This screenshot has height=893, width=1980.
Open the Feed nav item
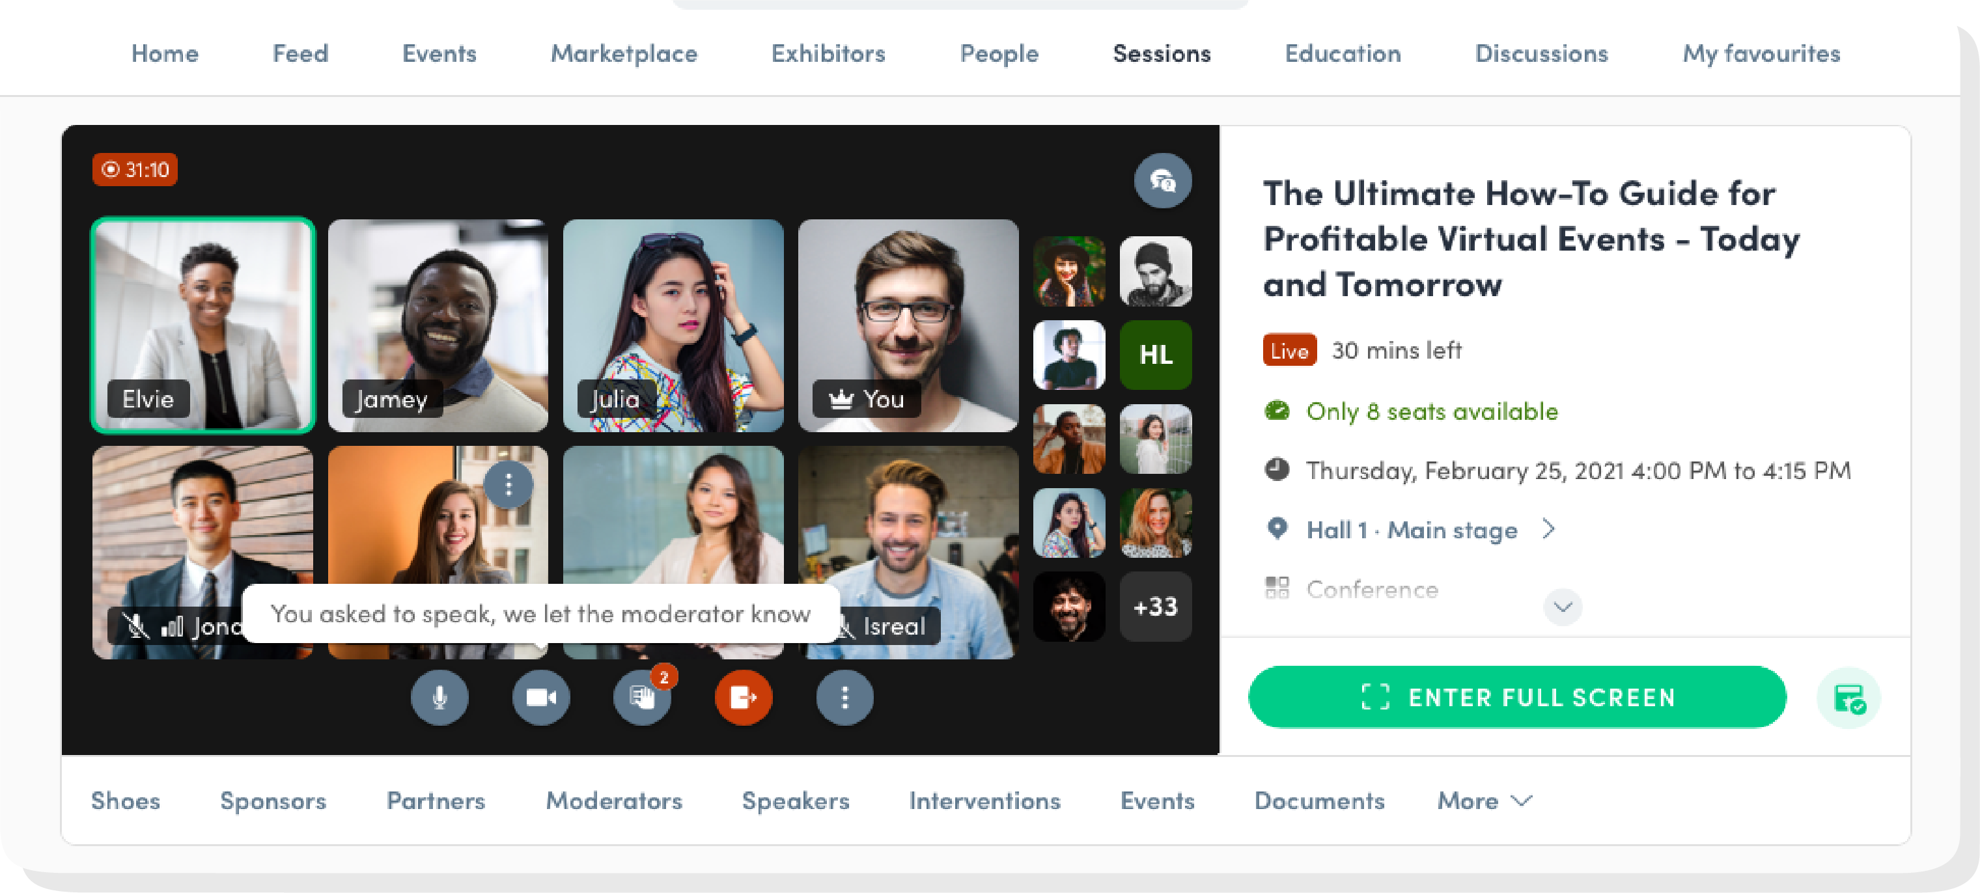click(300, 53)
